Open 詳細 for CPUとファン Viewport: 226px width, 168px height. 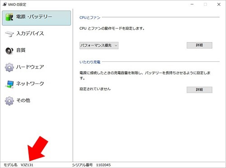199,45
